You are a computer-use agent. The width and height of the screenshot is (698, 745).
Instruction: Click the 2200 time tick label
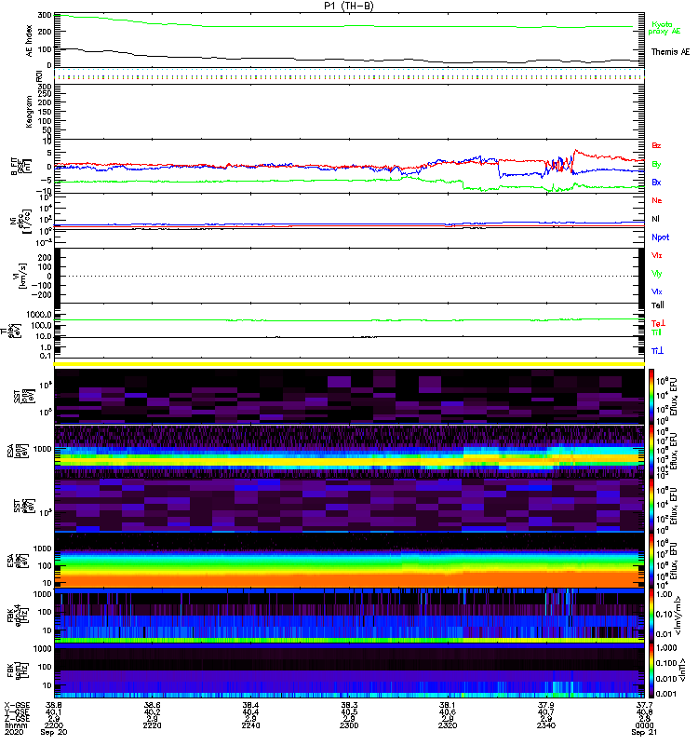(54, 725)
